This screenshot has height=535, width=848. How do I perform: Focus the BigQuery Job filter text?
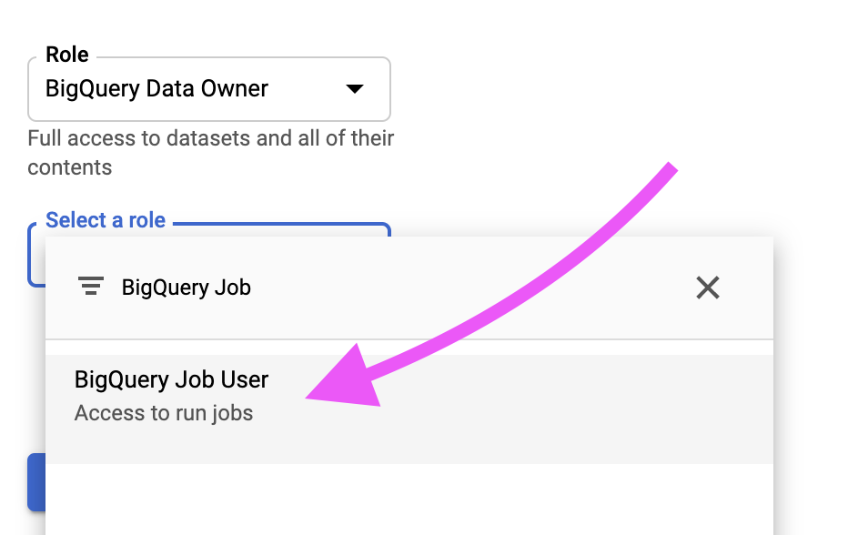[186, 288]
